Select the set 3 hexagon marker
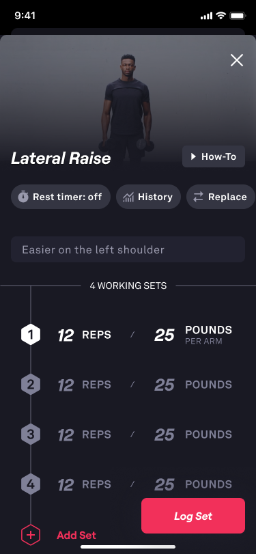The height and width of the screenshot is (554, 256). [31, 434]
